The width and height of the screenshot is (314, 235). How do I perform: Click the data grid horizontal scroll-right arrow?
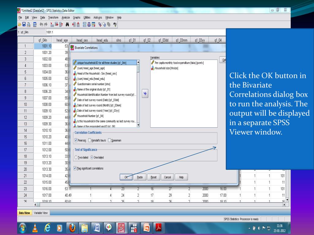click(x=284, y=205)
